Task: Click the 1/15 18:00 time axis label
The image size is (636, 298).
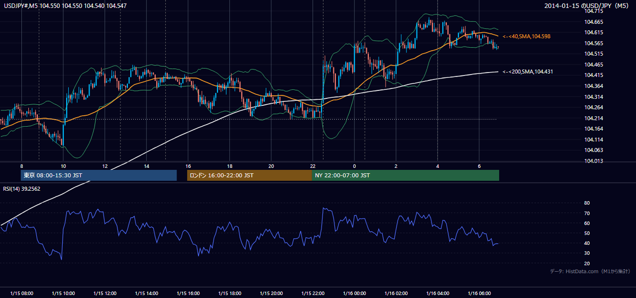Action: 229,294
